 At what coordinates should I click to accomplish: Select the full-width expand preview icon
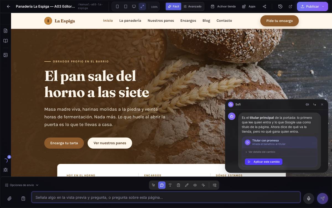coord(142,6)
